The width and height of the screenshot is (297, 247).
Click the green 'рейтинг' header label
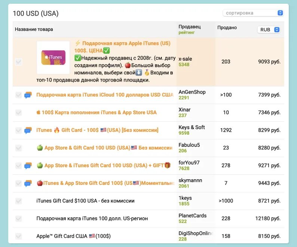click(x=187, y=33)
